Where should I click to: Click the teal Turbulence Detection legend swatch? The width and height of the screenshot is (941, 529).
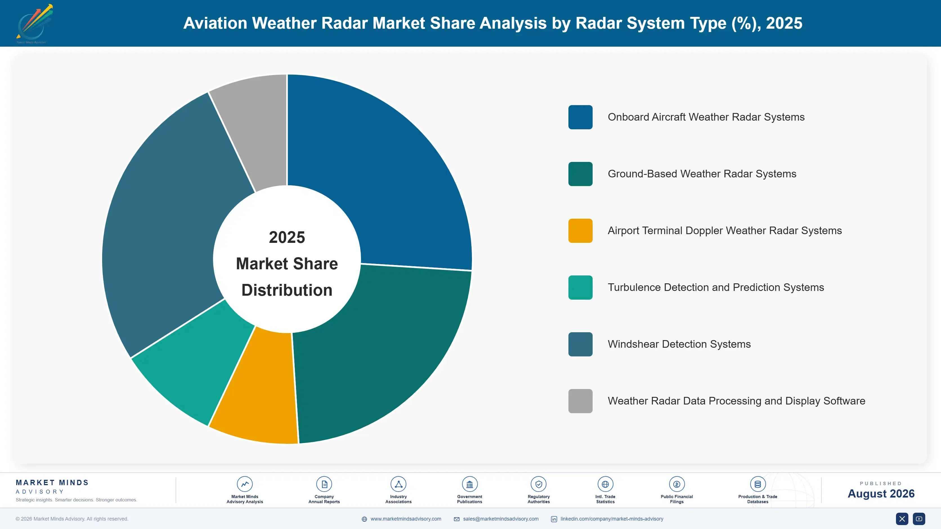580,288
